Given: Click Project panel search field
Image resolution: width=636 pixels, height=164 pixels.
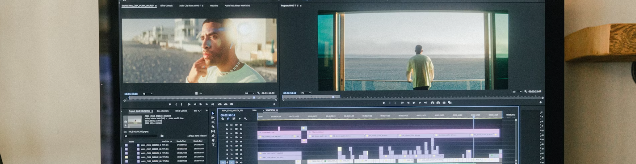Looking at the screenshot, I should point(141,136).
